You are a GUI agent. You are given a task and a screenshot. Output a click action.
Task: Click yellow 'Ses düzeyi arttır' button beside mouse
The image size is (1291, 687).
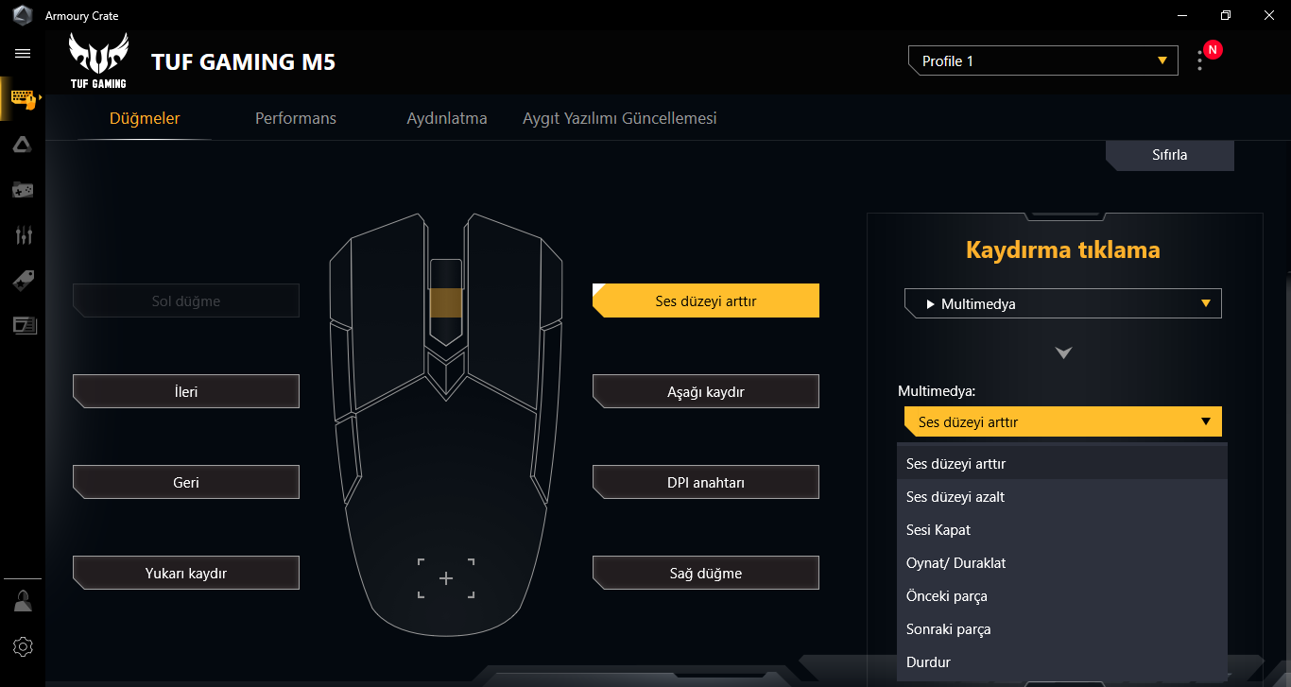click(x=706, y=301)
